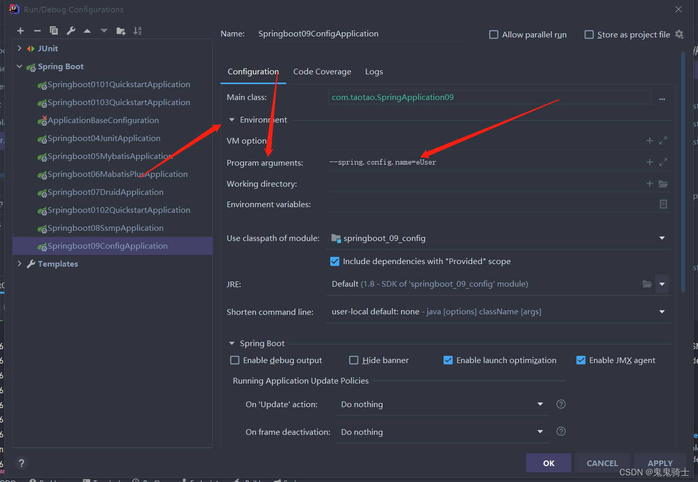This screenshot has width=698, height=482.
Task: Toggle Store as project file checkbox
Action: 589,34
